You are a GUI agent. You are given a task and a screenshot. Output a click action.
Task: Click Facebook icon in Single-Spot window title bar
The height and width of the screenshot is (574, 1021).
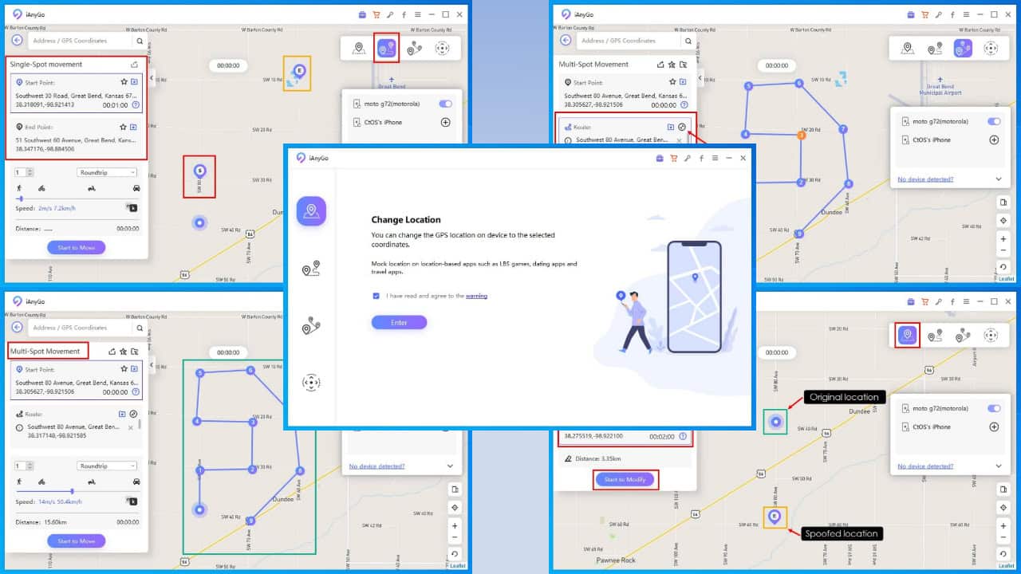click(404, 14)
